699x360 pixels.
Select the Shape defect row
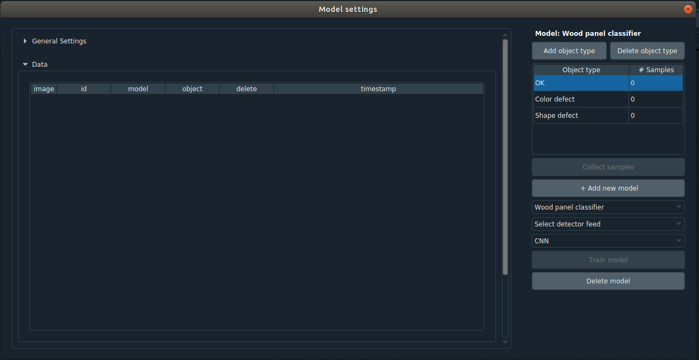608,116
